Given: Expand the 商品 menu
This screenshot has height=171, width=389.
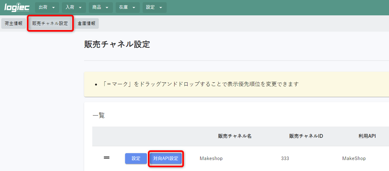Looking at the screenshot, I should (101, 8).
